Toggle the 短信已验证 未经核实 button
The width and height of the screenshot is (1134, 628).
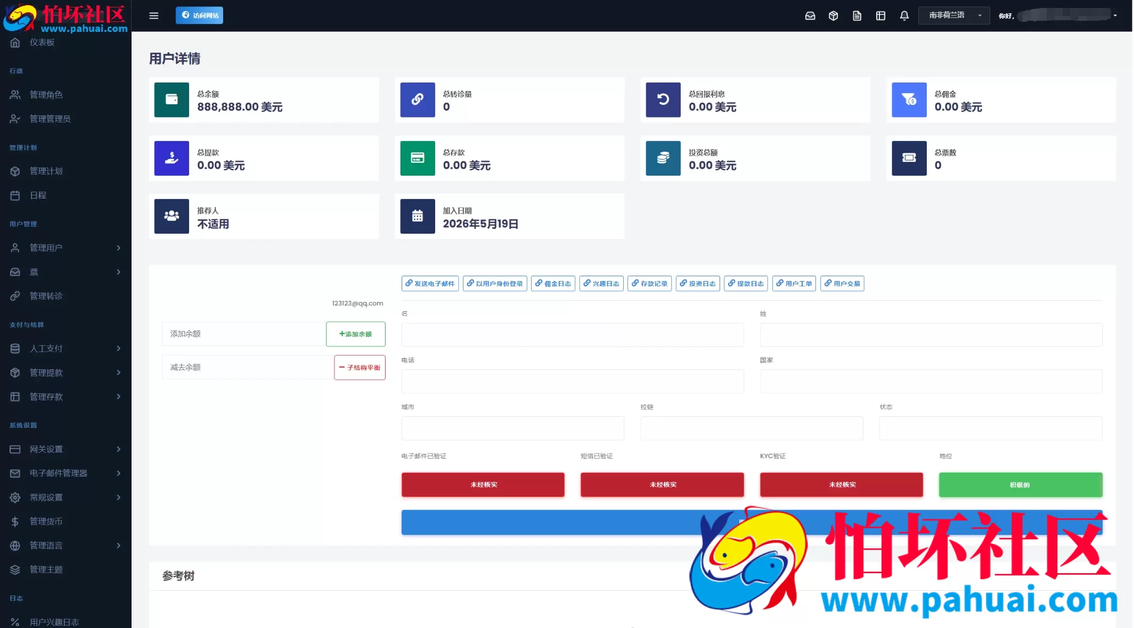click(x=662, y=485)
